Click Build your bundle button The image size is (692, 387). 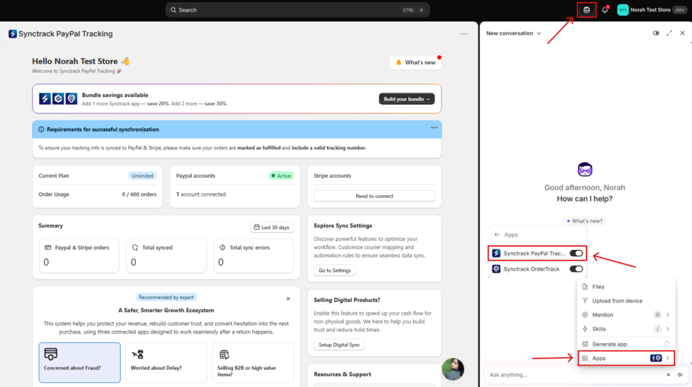(x=406, y=99)
